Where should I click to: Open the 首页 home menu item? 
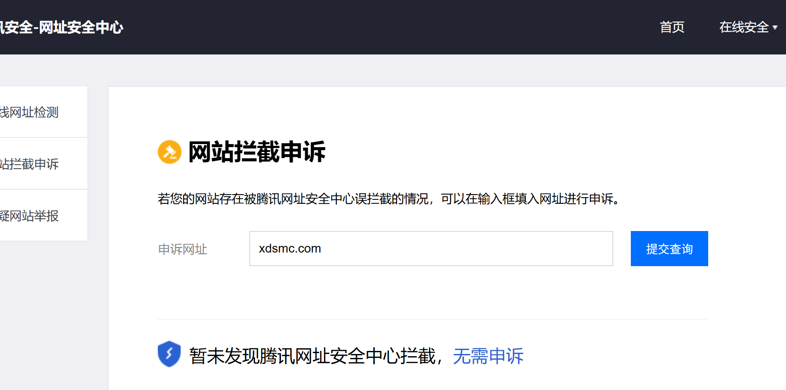pos(672,27)
